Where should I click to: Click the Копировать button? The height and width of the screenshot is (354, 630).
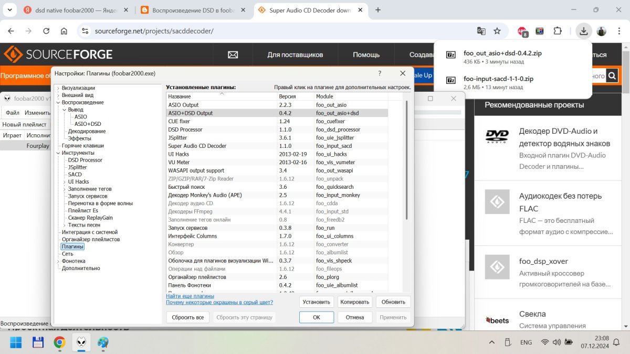tap(355, 302)
